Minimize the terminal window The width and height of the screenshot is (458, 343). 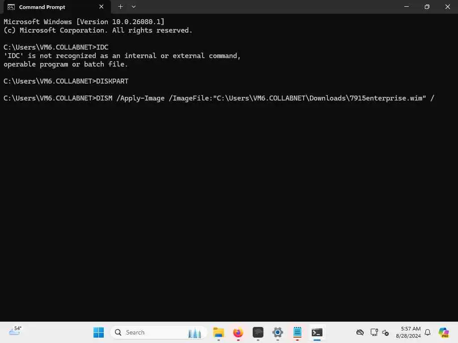pyautogui.click(x=406, y=7)
